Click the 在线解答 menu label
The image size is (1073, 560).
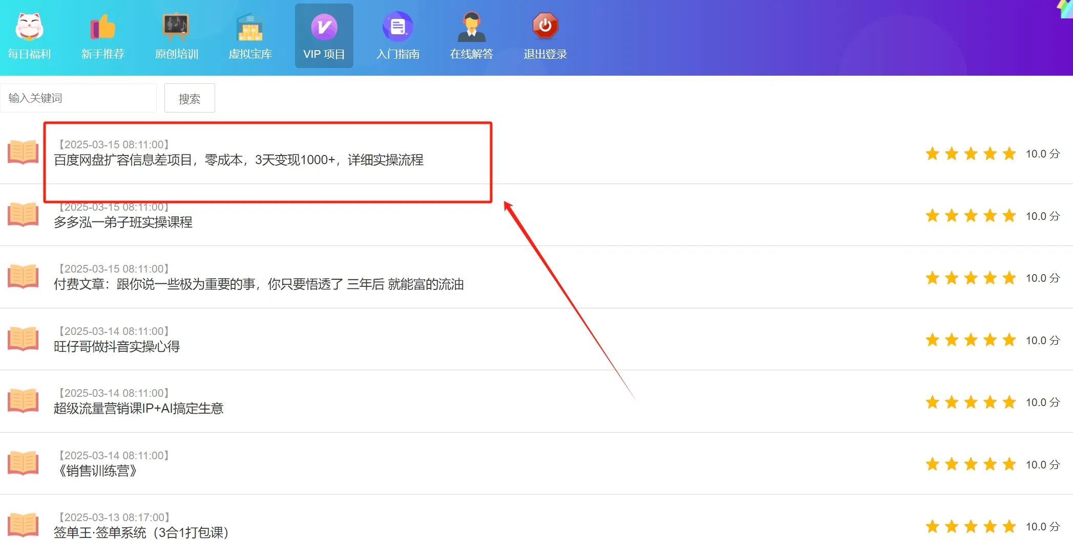click(x=472, y=54)
